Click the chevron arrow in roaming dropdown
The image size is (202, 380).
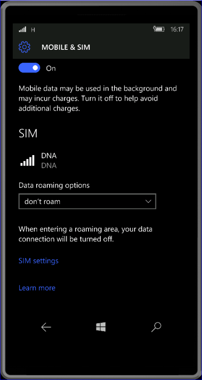click(x=148, y=202)
